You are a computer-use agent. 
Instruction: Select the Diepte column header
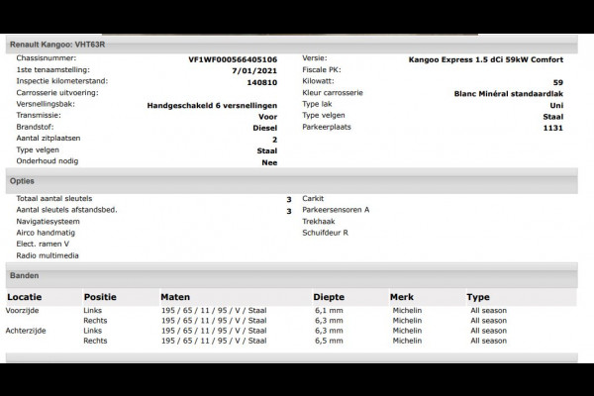(x=329, y=296)
